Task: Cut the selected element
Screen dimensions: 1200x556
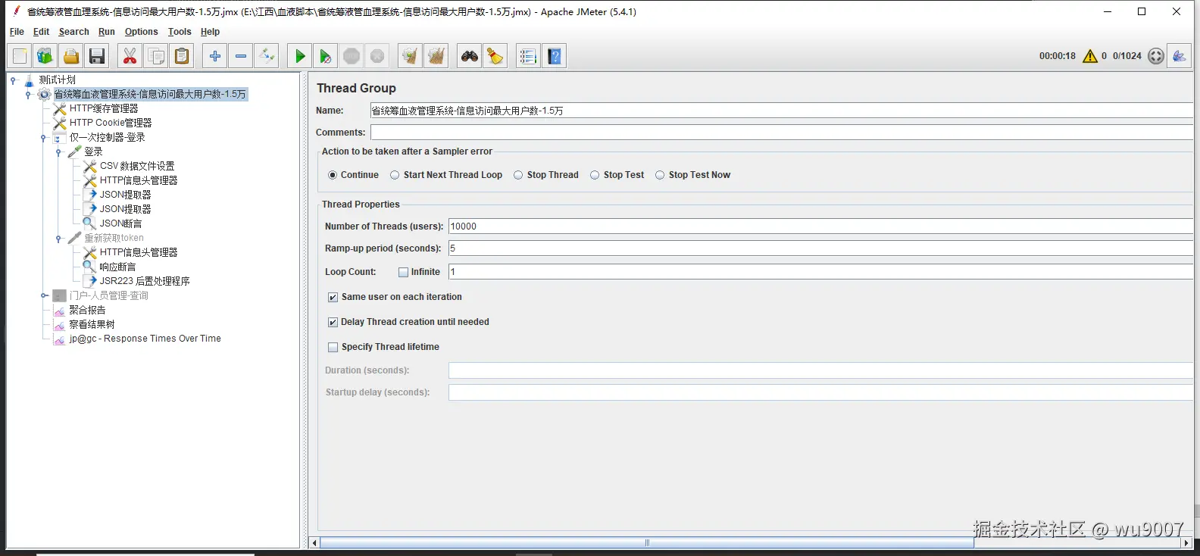Action: [130, 56]
